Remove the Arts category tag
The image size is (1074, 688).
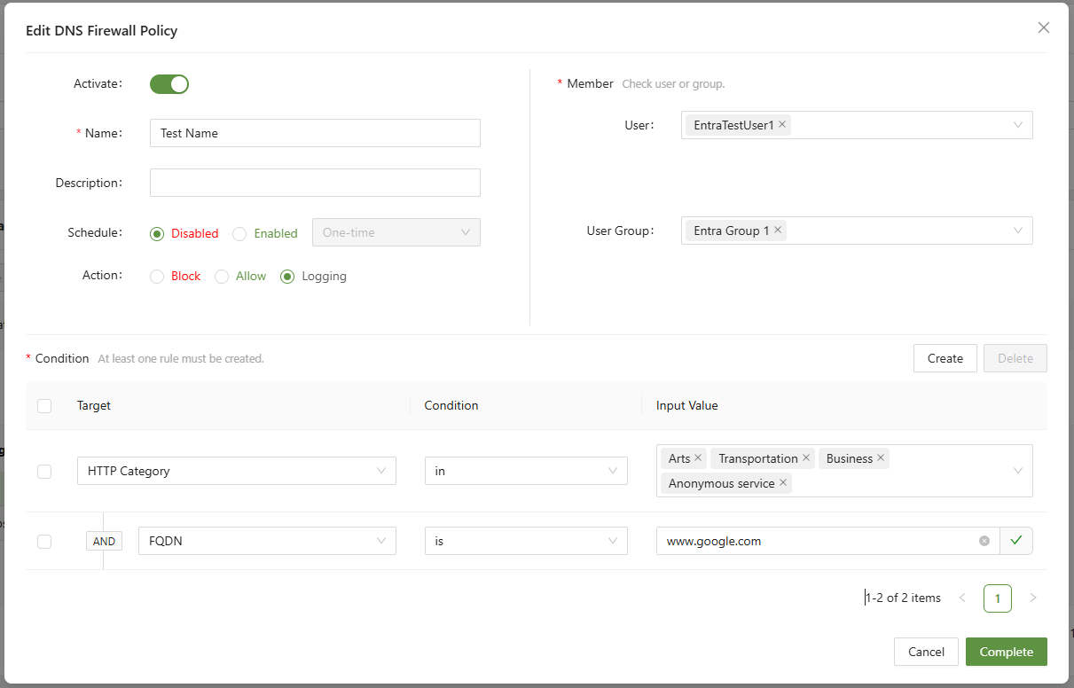[698, 458]
